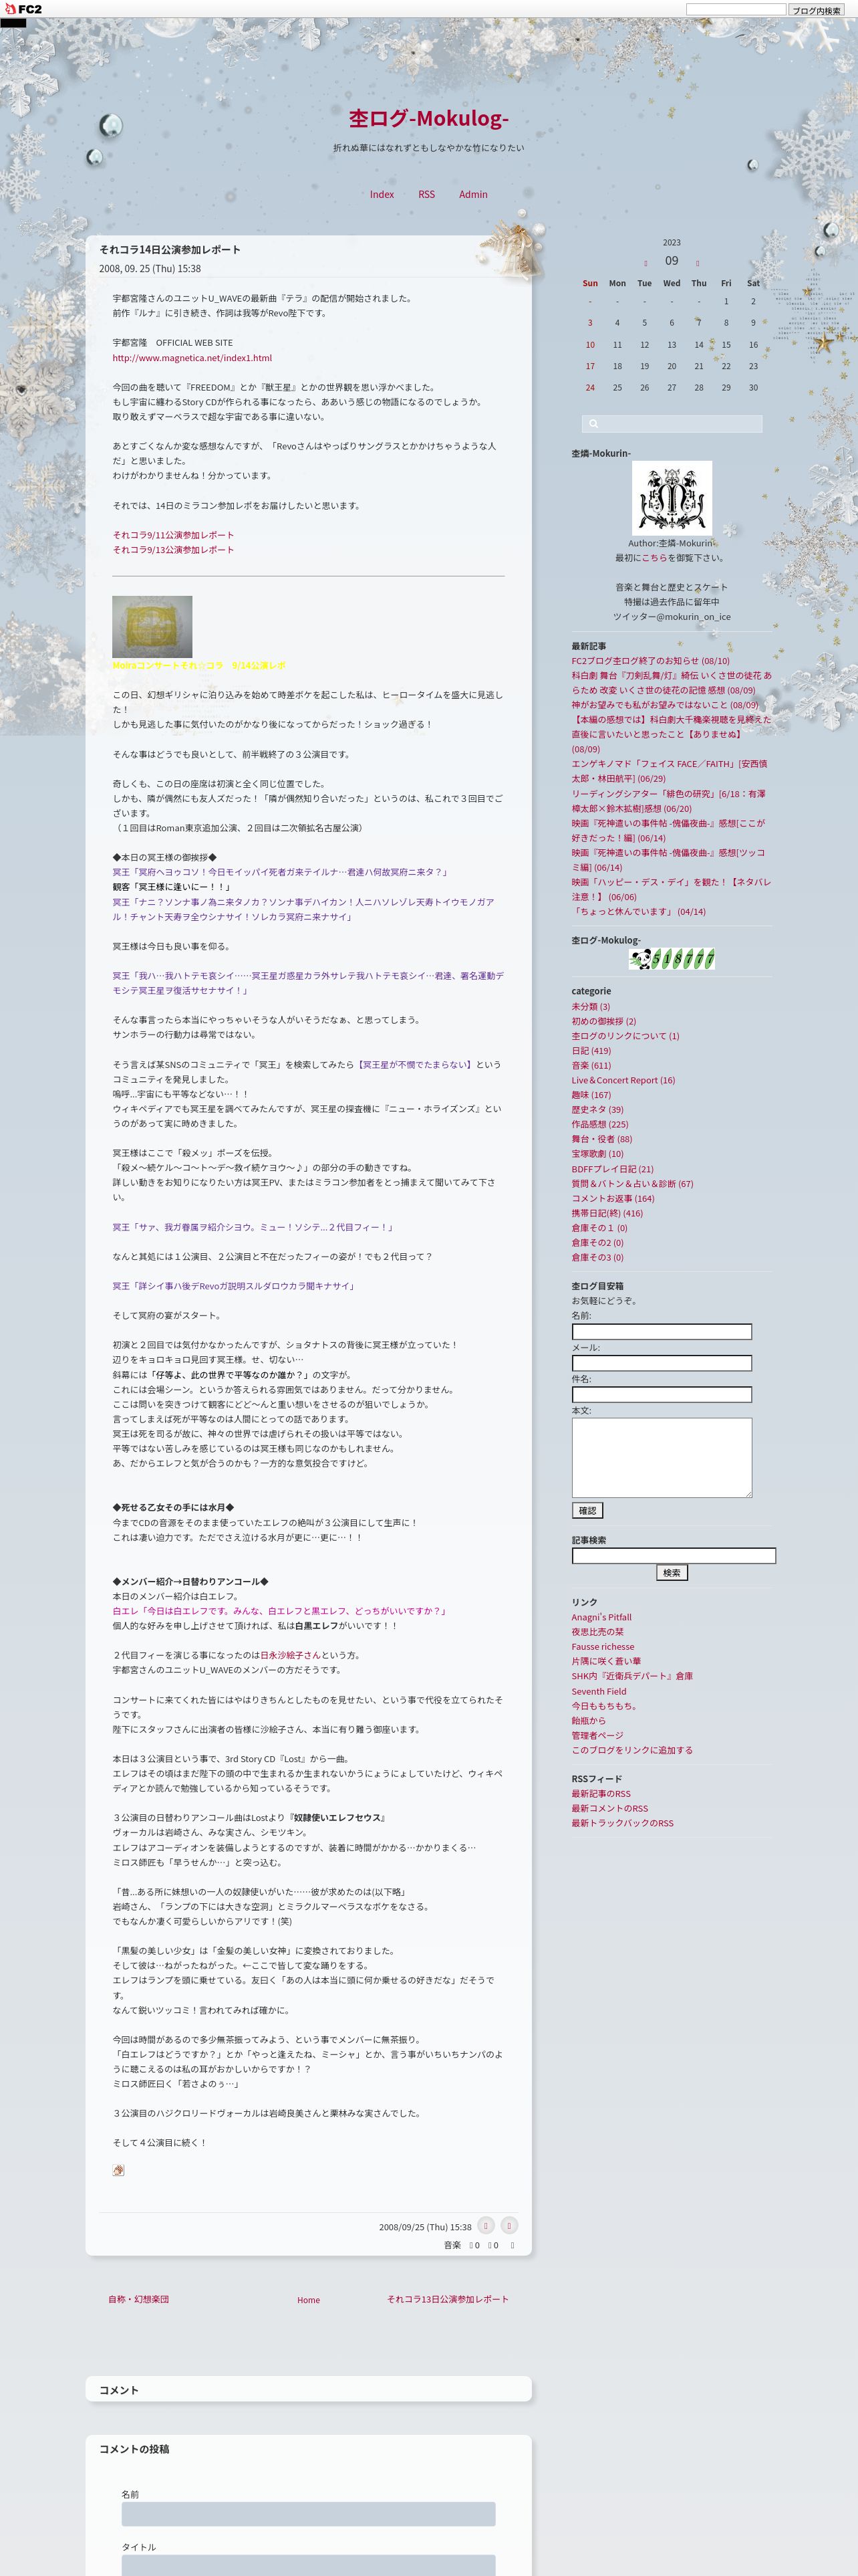This screenshot has width=858, height=2576.
Task: Open それコラ9/13公演参加レポート link
Action: point(173,550)
